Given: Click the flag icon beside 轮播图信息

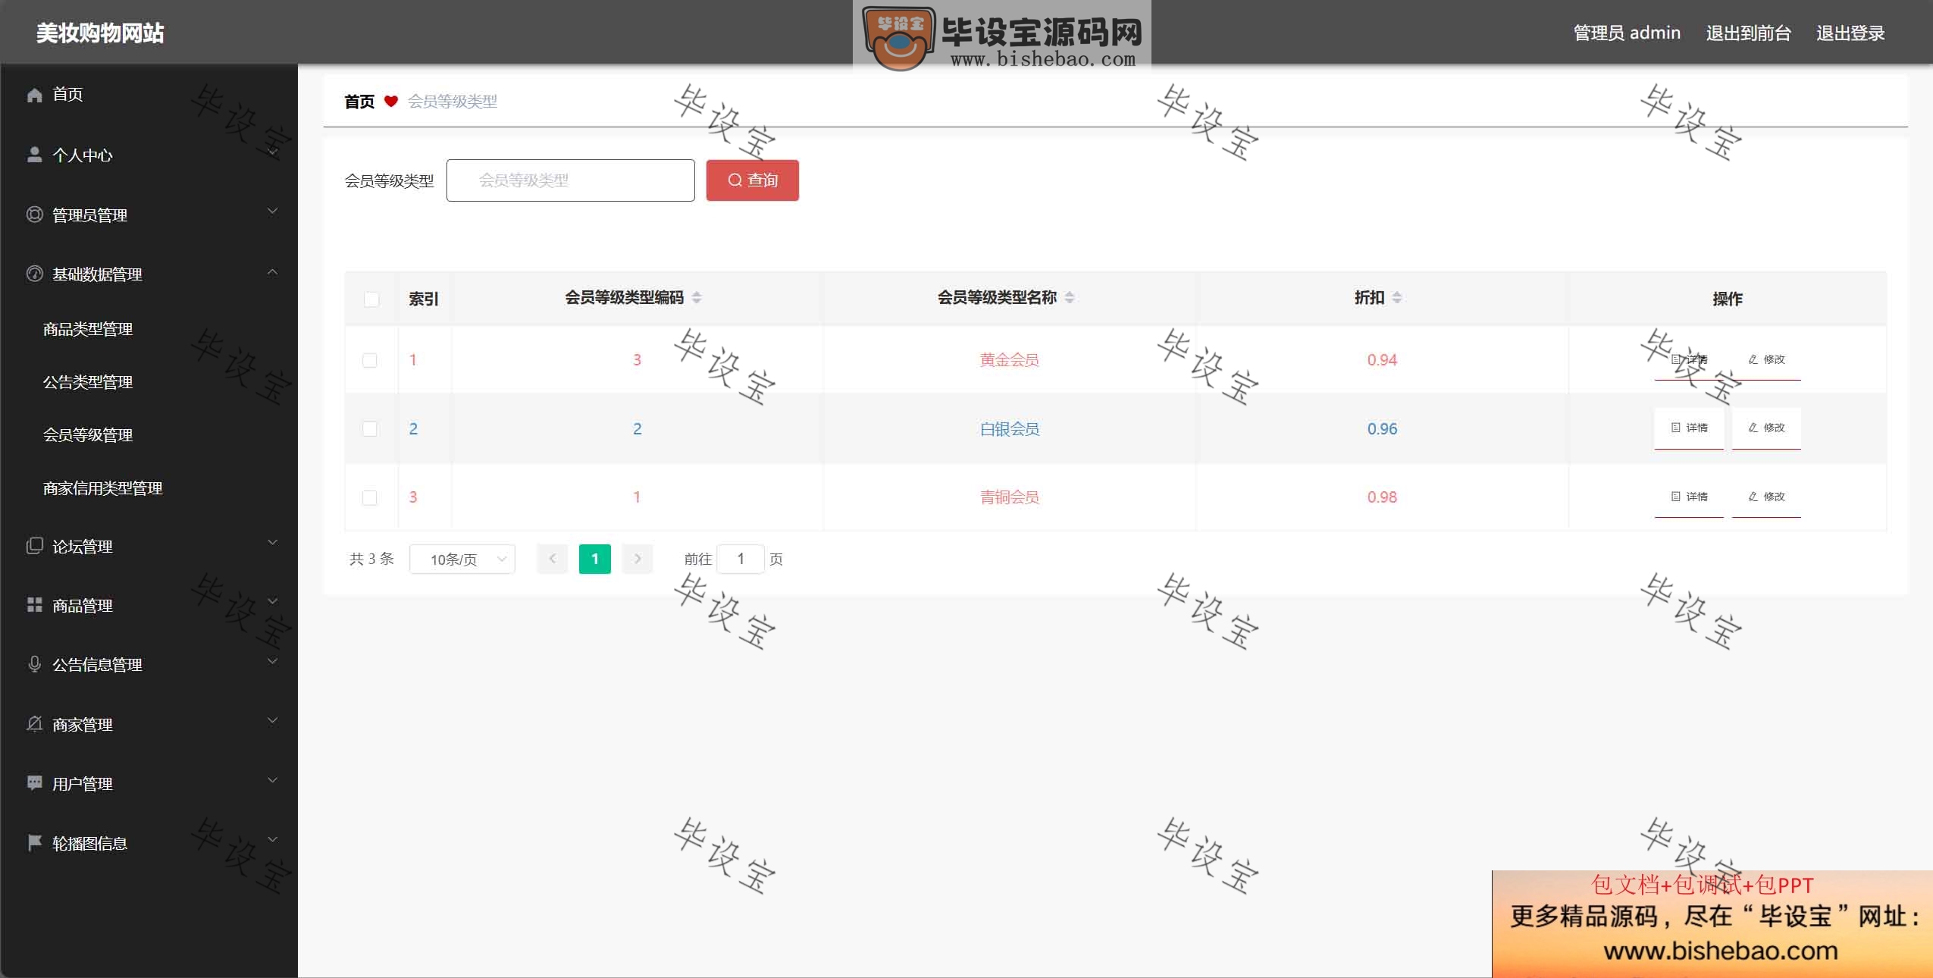Looking at the screenshot, I should pyautogui.click(x=34, y=842).
